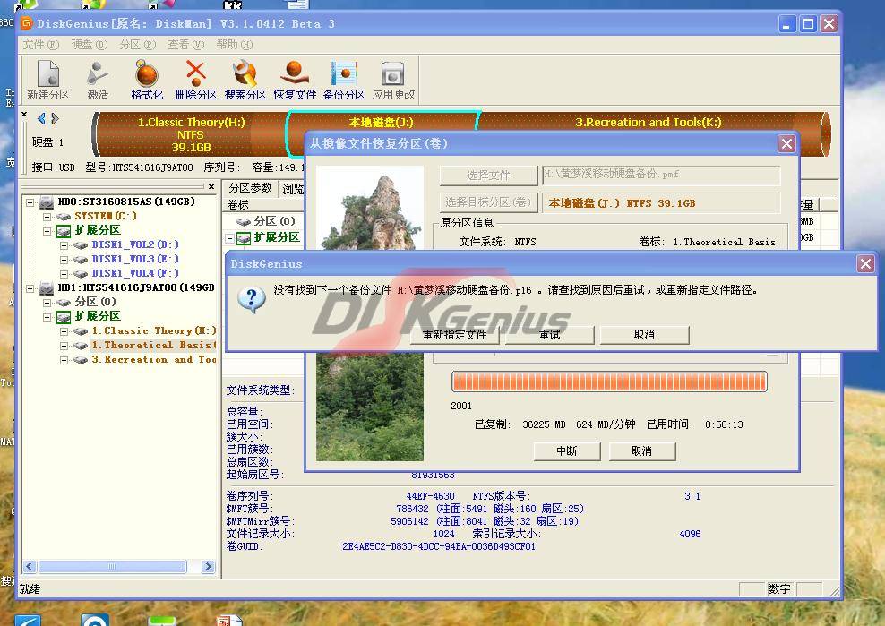This screenshot has height=626, width=885.
Task: Click the volume GUID value text
Action: (439, 546)
